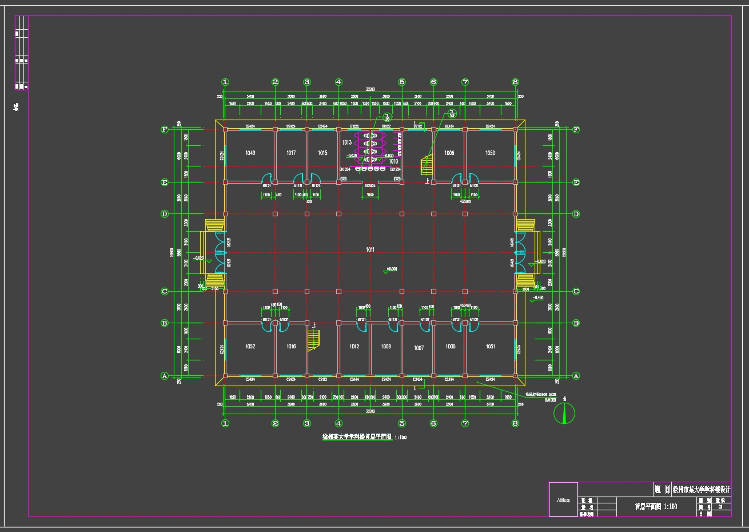Click the drawing number 02 cell in title block
Screen dimensions: 749x532
(x=720, y=507)
